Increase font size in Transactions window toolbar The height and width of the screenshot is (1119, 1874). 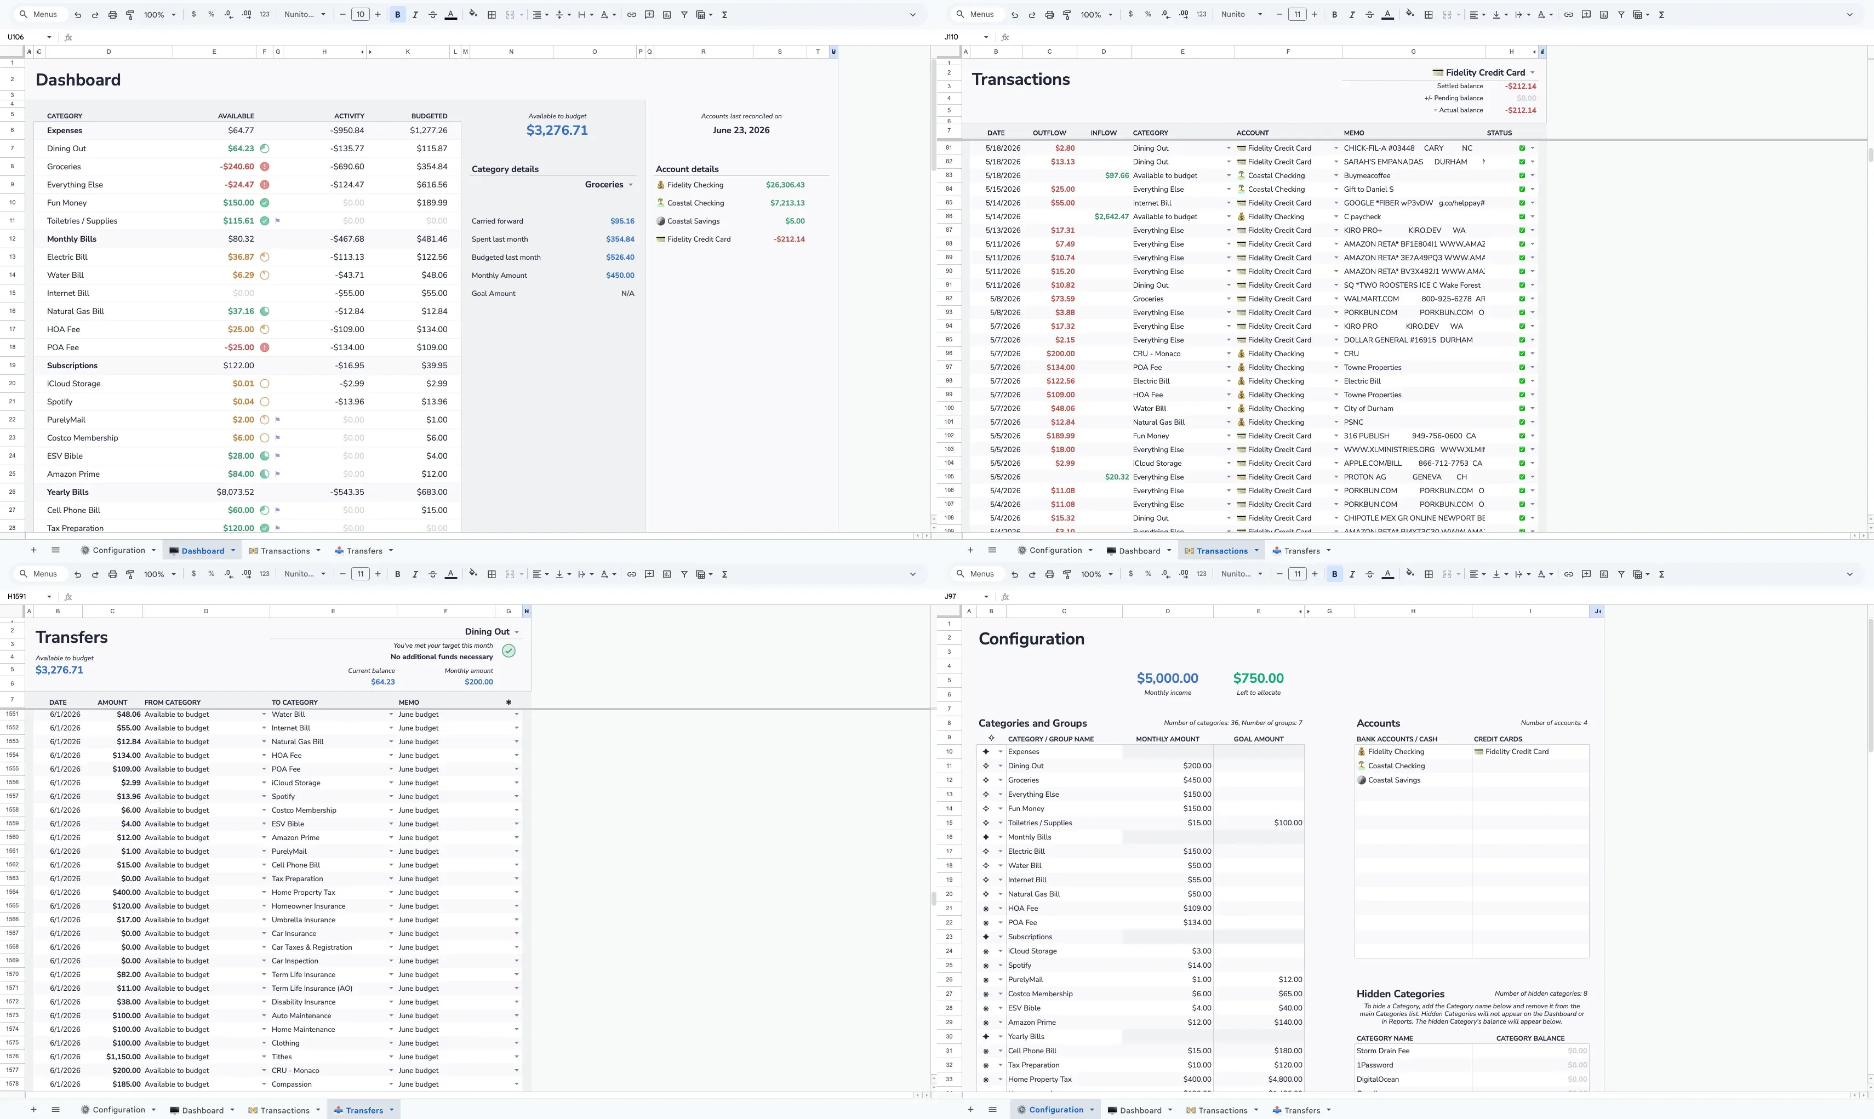coord(1315,14)
